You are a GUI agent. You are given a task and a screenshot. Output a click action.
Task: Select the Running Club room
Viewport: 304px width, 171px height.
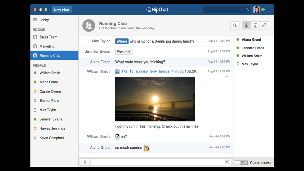pyautogui.click(x=54, y=55)
